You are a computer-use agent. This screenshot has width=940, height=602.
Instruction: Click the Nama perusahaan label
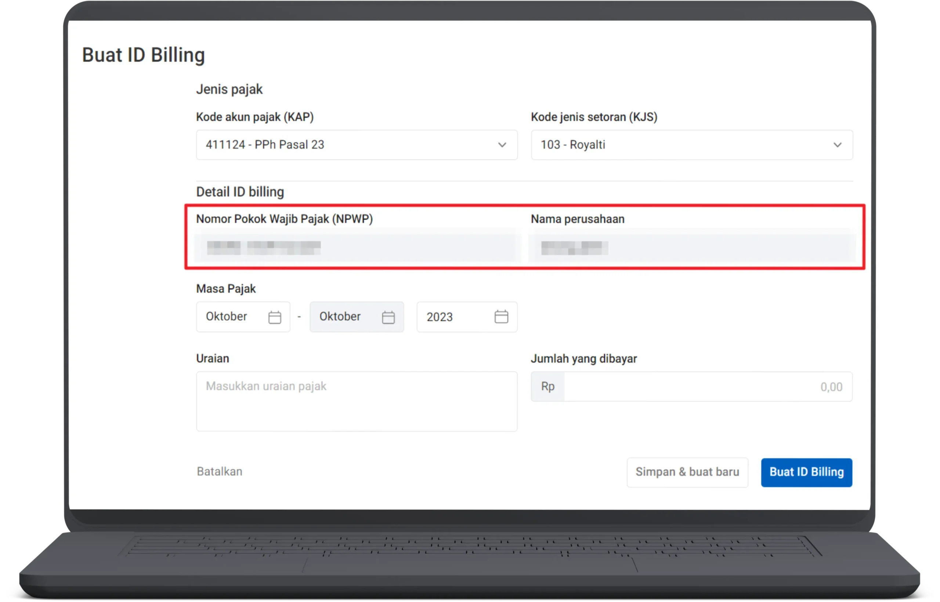578,219
